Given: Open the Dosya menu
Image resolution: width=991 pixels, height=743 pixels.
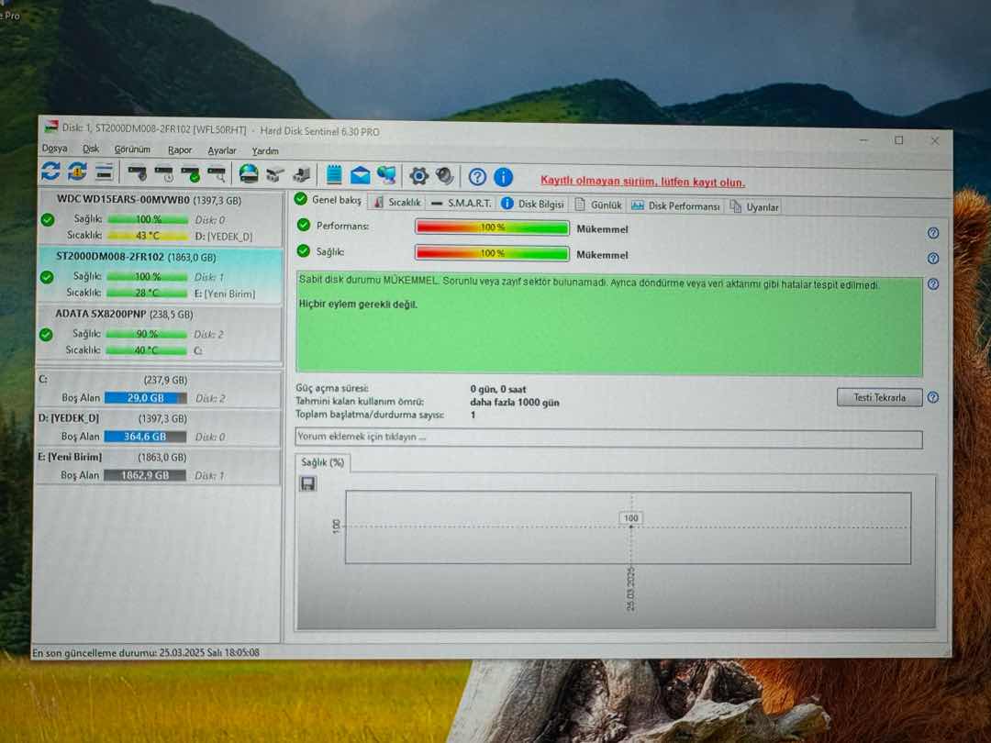Looking at the screenshot, I should 54,149.
